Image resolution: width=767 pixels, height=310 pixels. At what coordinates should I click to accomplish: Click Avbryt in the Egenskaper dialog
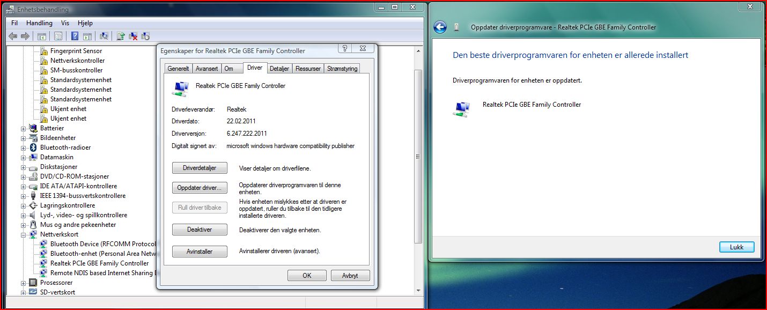click(x=350, y=276)
